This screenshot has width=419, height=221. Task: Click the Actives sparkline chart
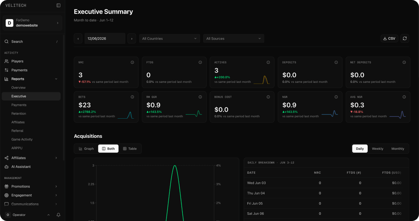pyautogui.click(x=262, y=80)
